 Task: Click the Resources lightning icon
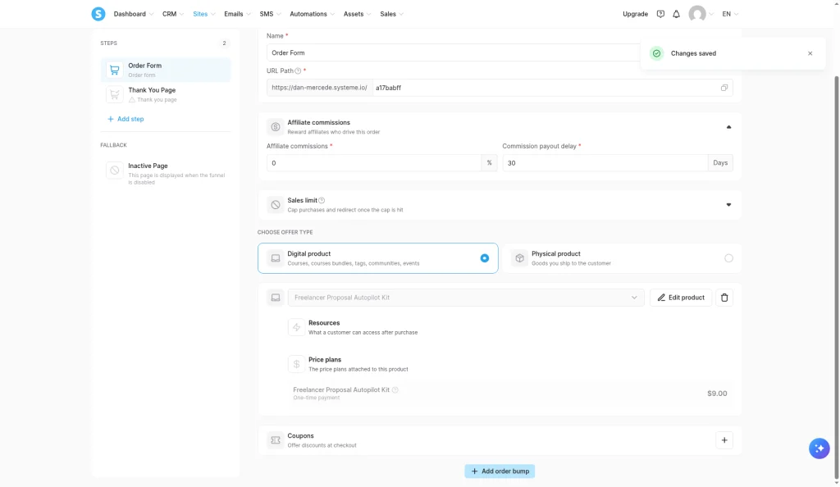tap(296, 327)
